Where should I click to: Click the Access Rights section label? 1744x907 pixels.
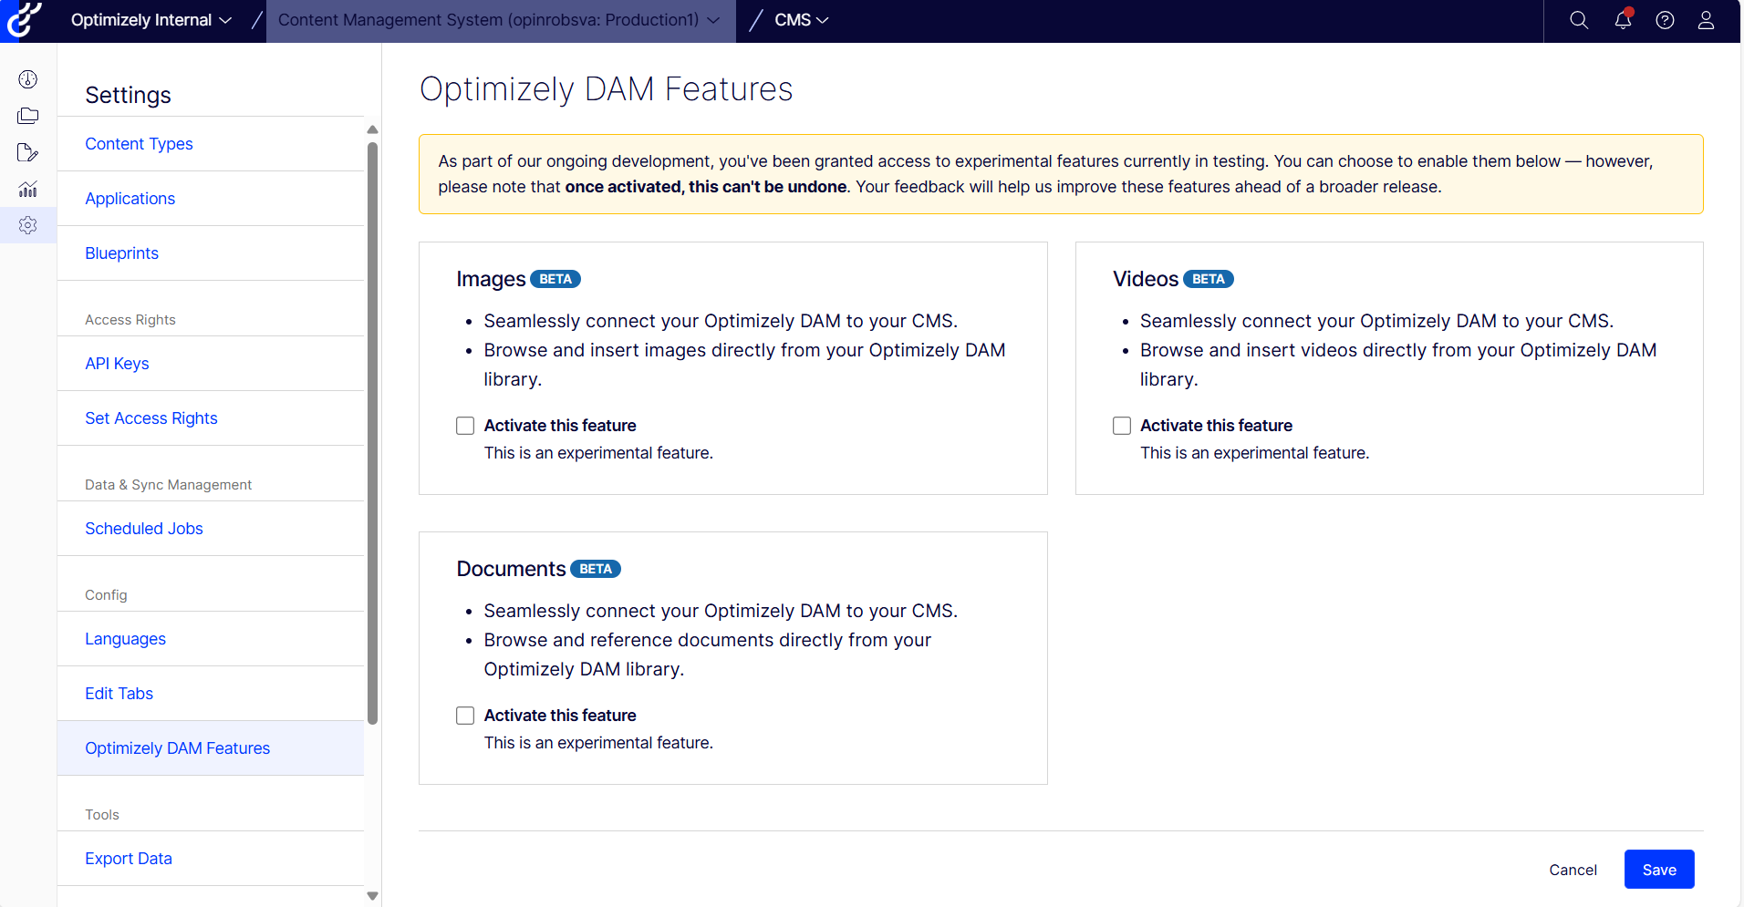(130, 320)
